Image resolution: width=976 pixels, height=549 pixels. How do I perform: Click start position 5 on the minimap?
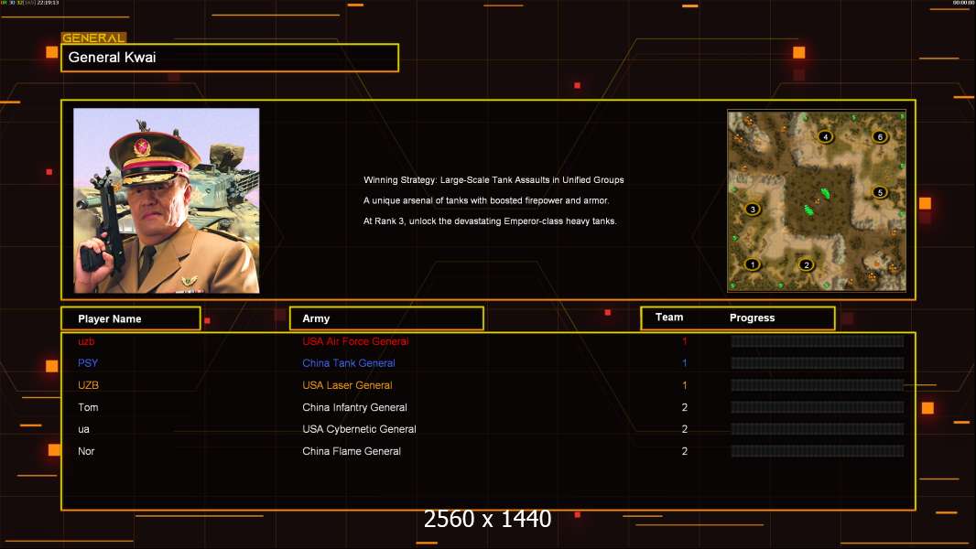coord(880,192)
